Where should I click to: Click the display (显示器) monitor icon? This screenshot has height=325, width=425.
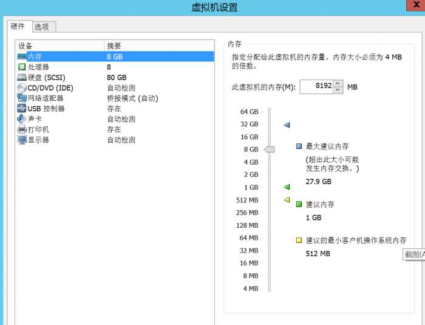click(22, 140)
